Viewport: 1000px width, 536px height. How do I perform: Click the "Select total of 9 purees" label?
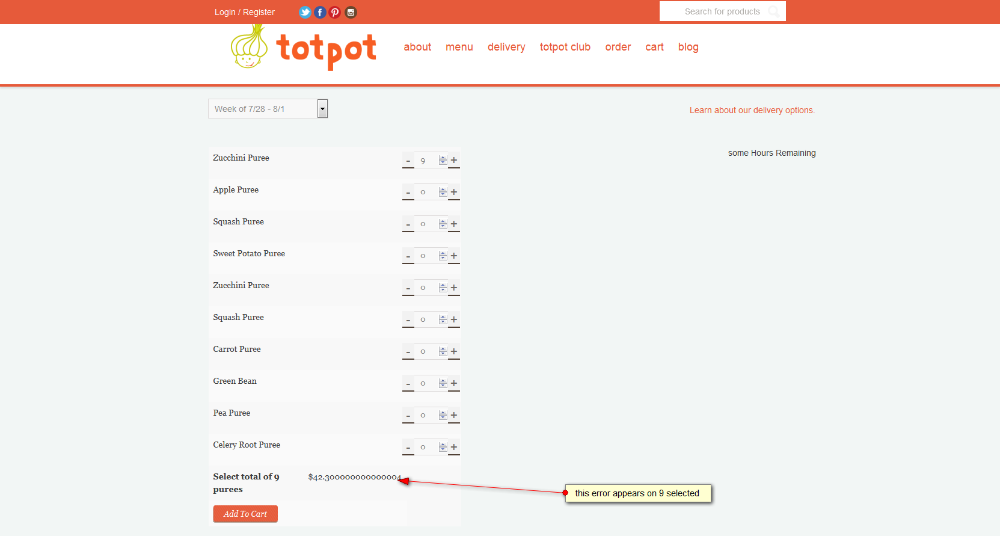pyautogui.click(x=247, y=483)
